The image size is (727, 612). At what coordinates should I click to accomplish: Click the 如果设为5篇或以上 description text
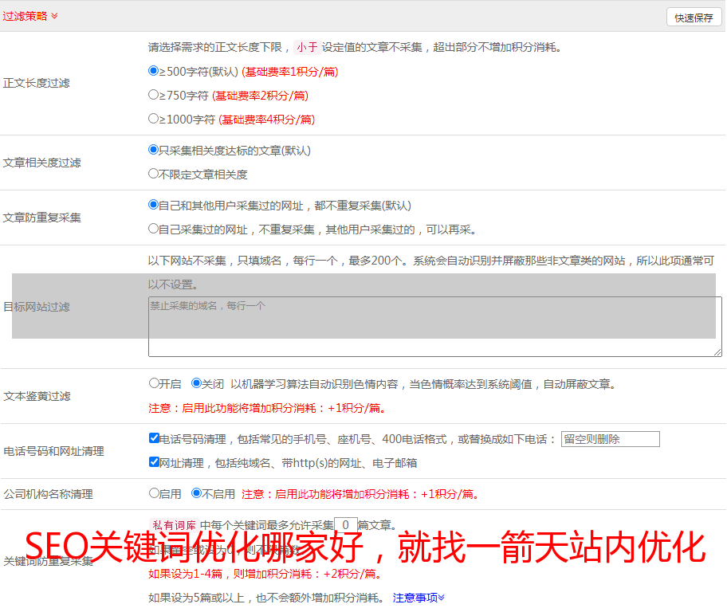tap(266, 598)
